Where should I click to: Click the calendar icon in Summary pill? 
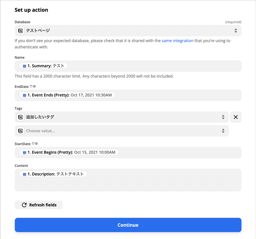tap(24, 66)
